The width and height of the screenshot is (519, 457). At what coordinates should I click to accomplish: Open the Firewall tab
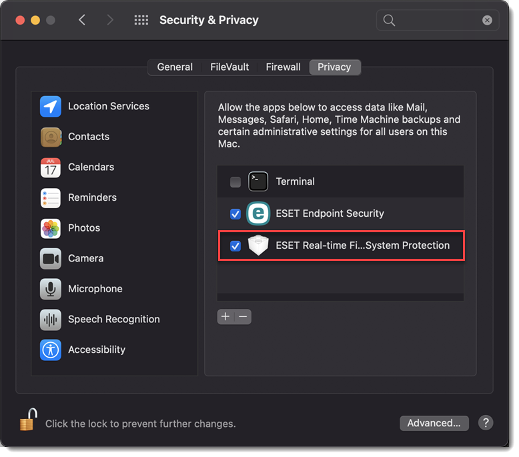point(284,67)
